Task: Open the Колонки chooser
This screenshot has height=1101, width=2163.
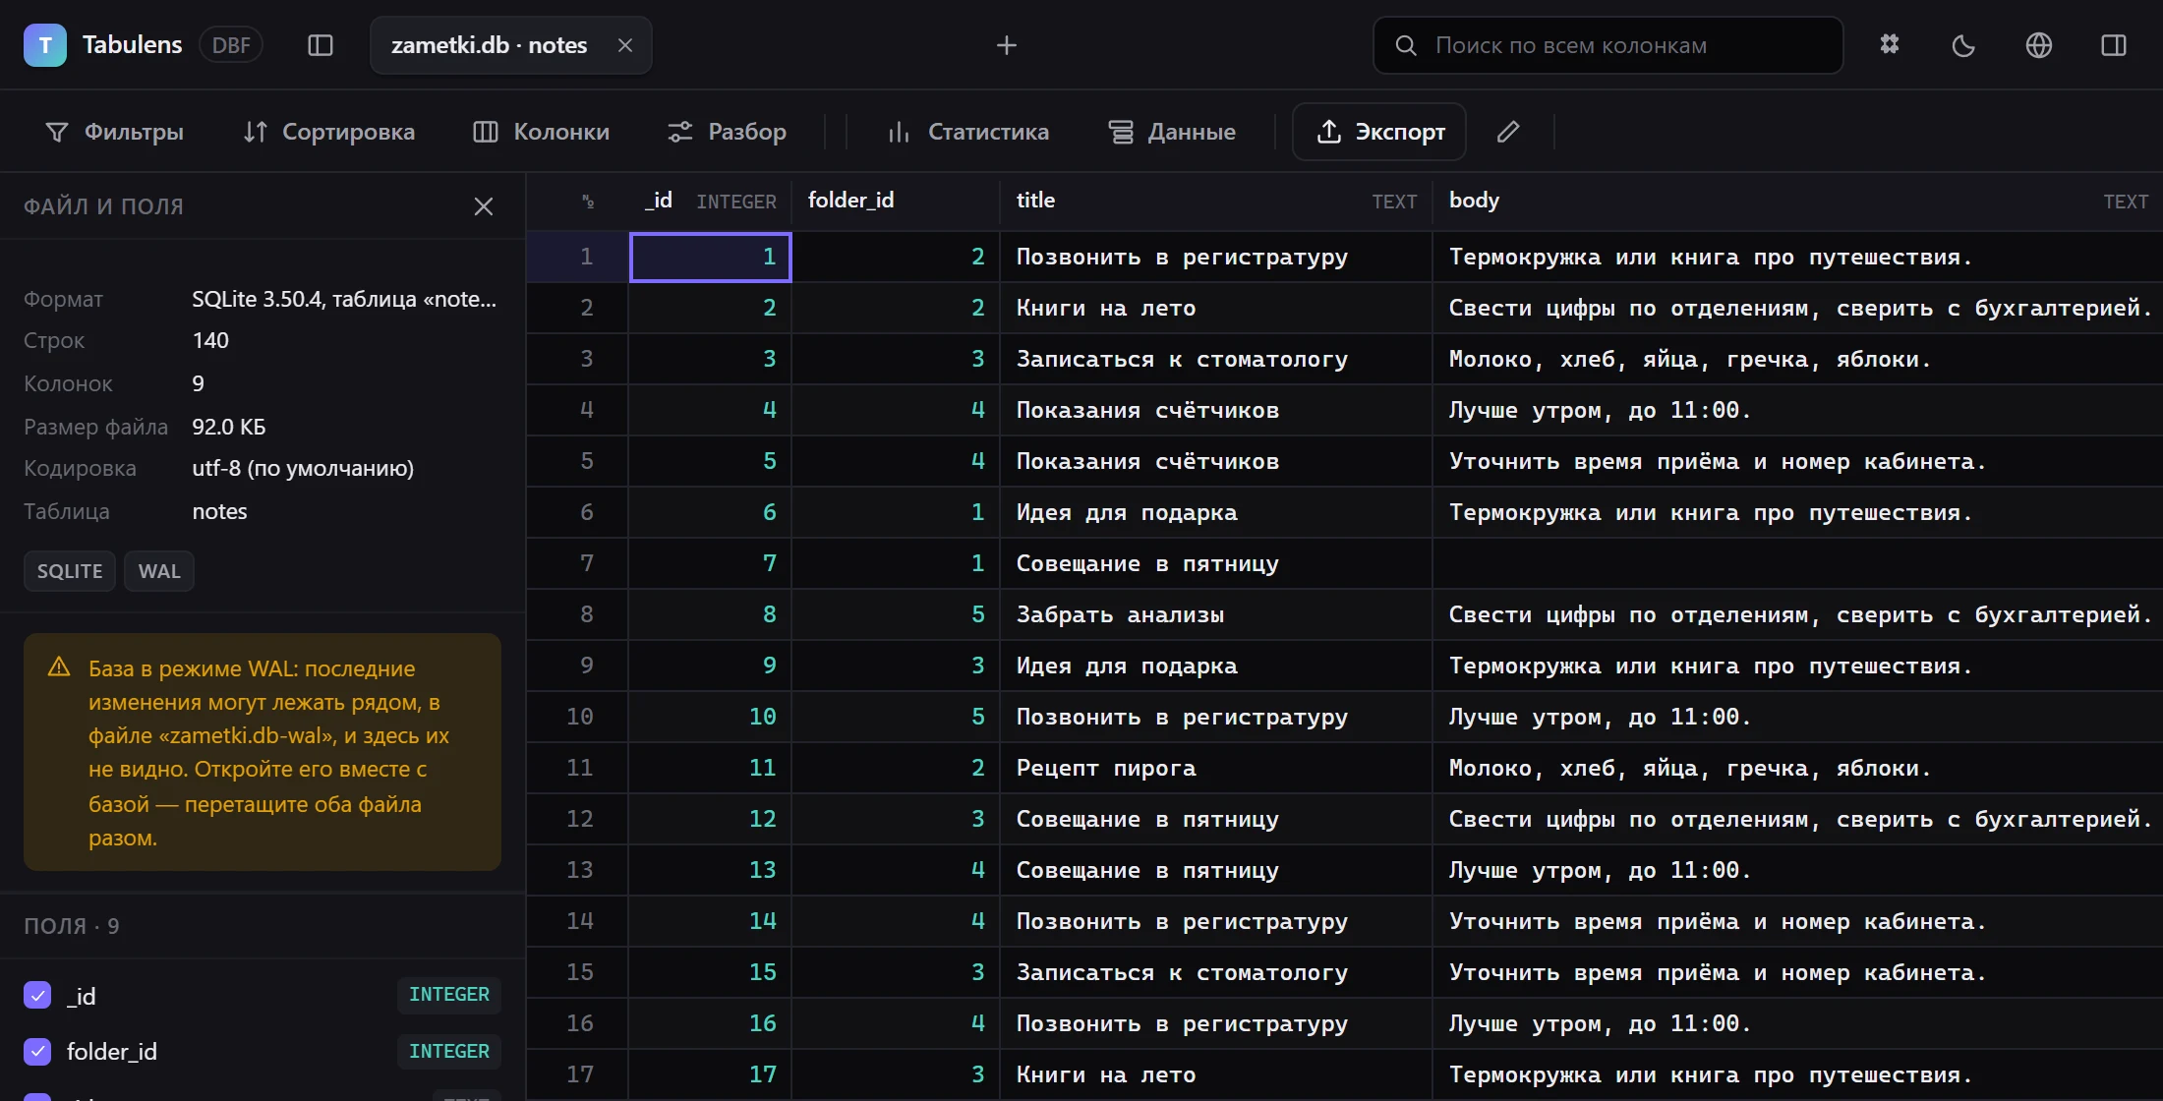Action: pyautogui.click(x=542, y=132)
